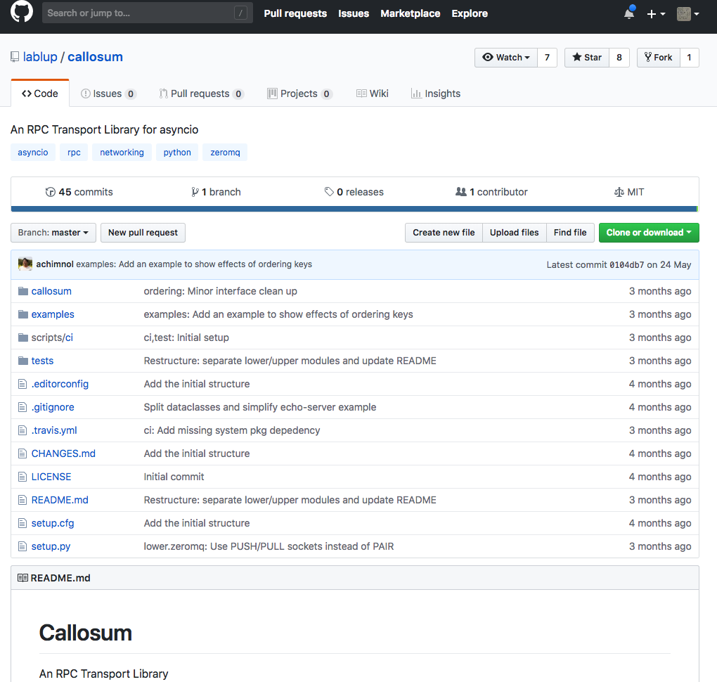Open the .travis.yml file
This screenshot has height=682, width=717.
coord(54,430)
